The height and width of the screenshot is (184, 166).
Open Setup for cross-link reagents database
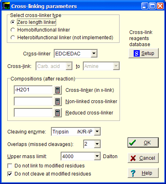pyautogui.click(x=143, y=53)
